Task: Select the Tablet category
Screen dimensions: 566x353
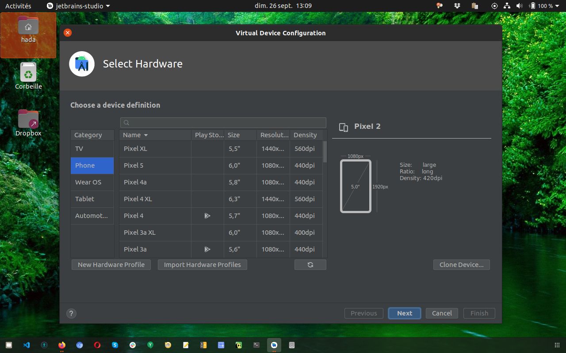Action: coord(92,199)
